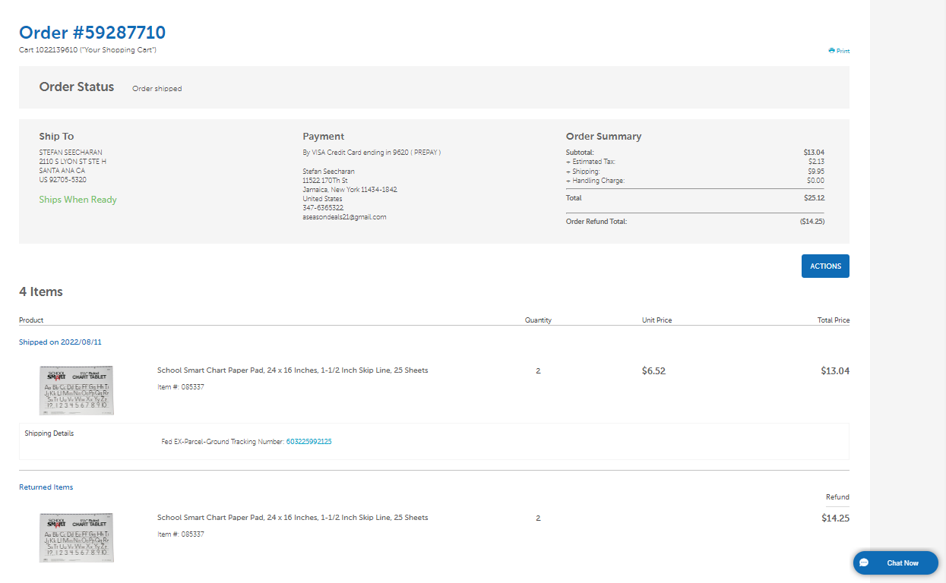This screenshot has height=583, width=946.
Task: Open shipped School Smart Chart Paper Pad title
Action: click(293, 370)
